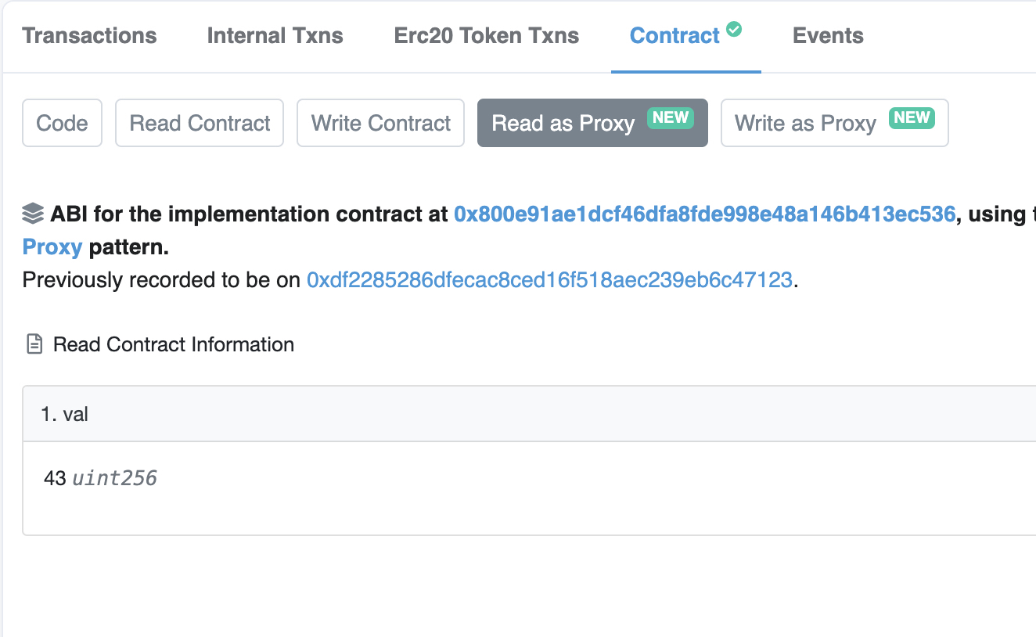Open the Transactions tab
1036x637 pixels.
[89, 36]
